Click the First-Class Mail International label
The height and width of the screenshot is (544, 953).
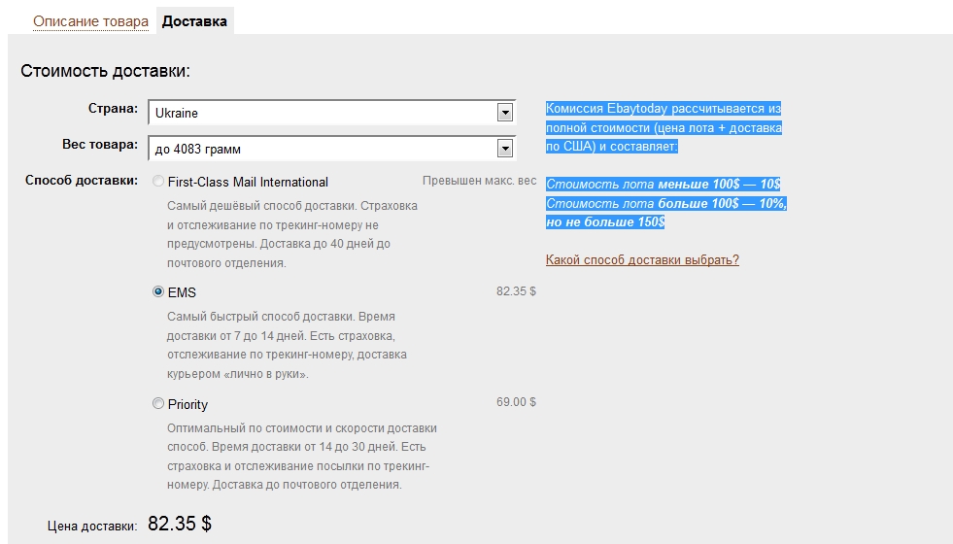click(248, 182)
